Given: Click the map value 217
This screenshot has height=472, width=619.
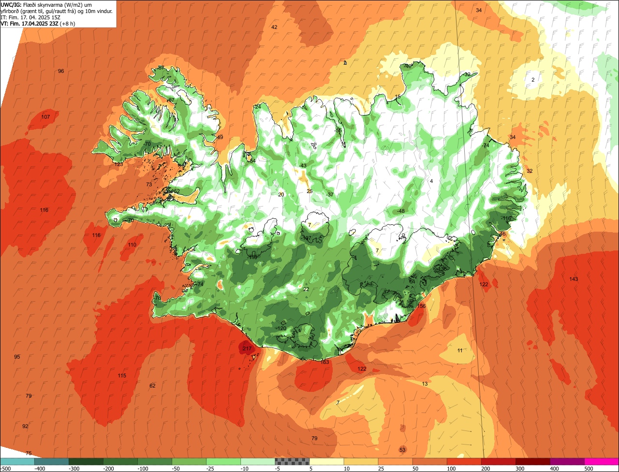Looking at the screenshot, I should tap(247, 348).
